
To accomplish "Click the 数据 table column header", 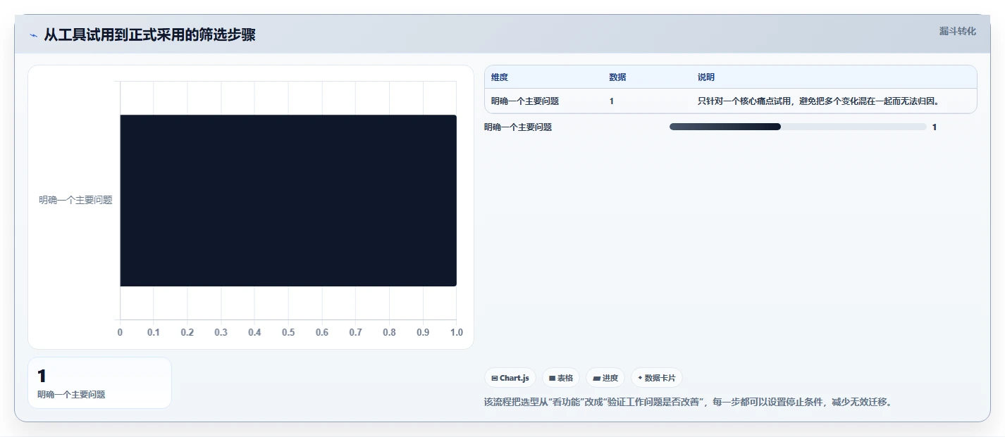I will [x=617, y=77].
